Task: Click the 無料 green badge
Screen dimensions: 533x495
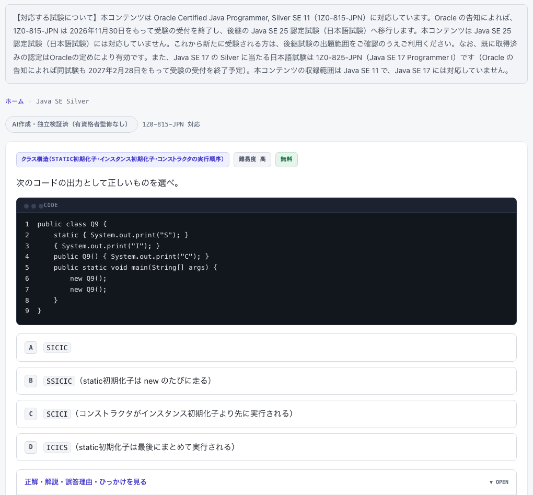Action: coord(286,159)
